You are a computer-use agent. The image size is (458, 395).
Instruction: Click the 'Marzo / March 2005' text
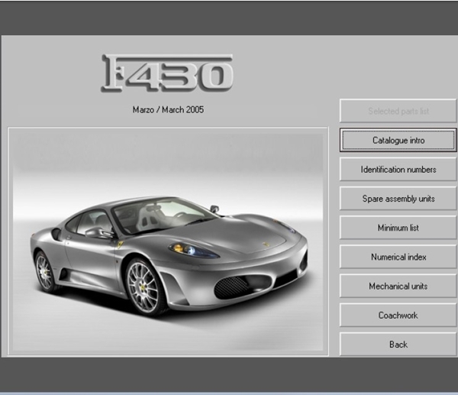click(x=168, y=110)
